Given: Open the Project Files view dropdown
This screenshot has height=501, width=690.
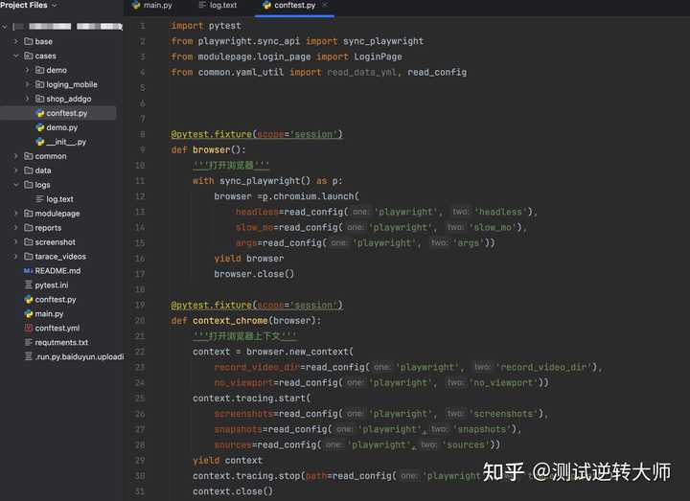Looking at the screenshot, I should pos(55,6).
